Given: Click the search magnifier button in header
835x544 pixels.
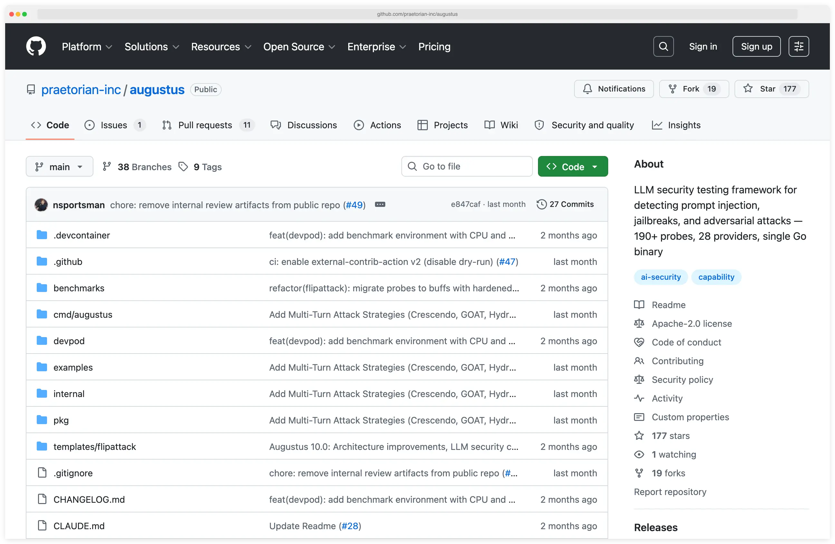Looking at the screenshot, I should point(663,46).
